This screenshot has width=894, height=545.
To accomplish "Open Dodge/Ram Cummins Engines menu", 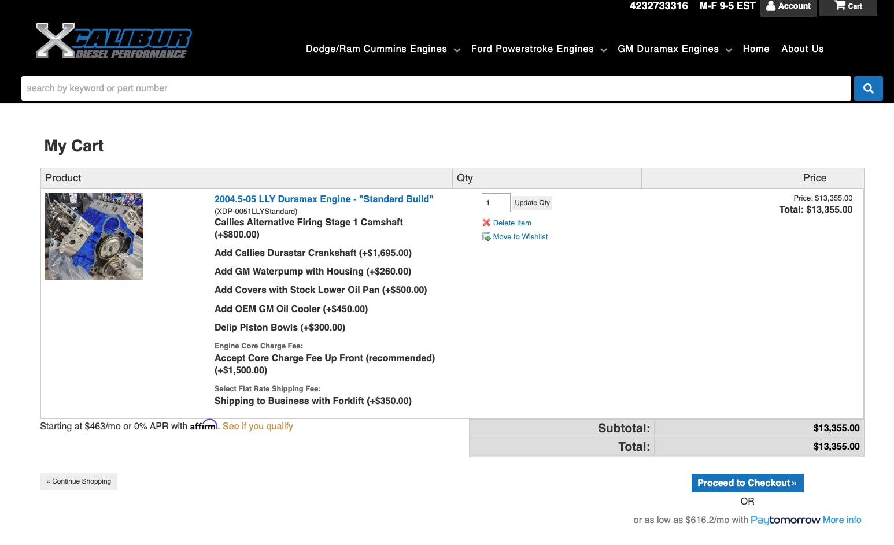I will 376,49.
